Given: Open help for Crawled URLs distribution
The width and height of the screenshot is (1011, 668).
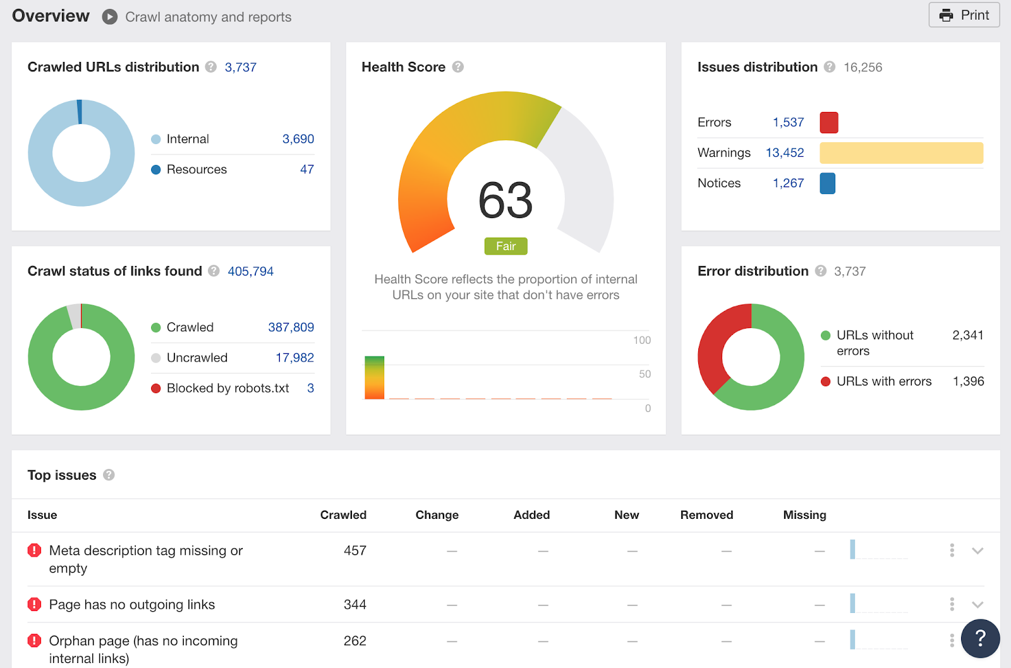Looking at the screenshot, I should click(211, 67).
